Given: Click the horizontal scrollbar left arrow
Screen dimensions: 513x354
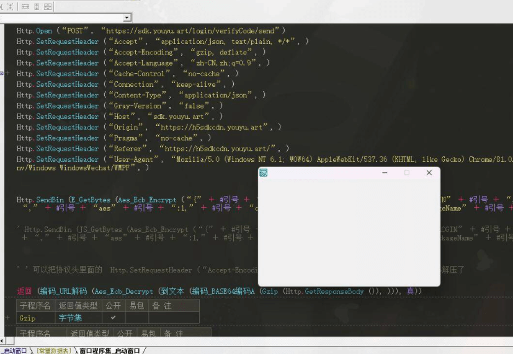Looking at the screenshot, I should [2, 340].
